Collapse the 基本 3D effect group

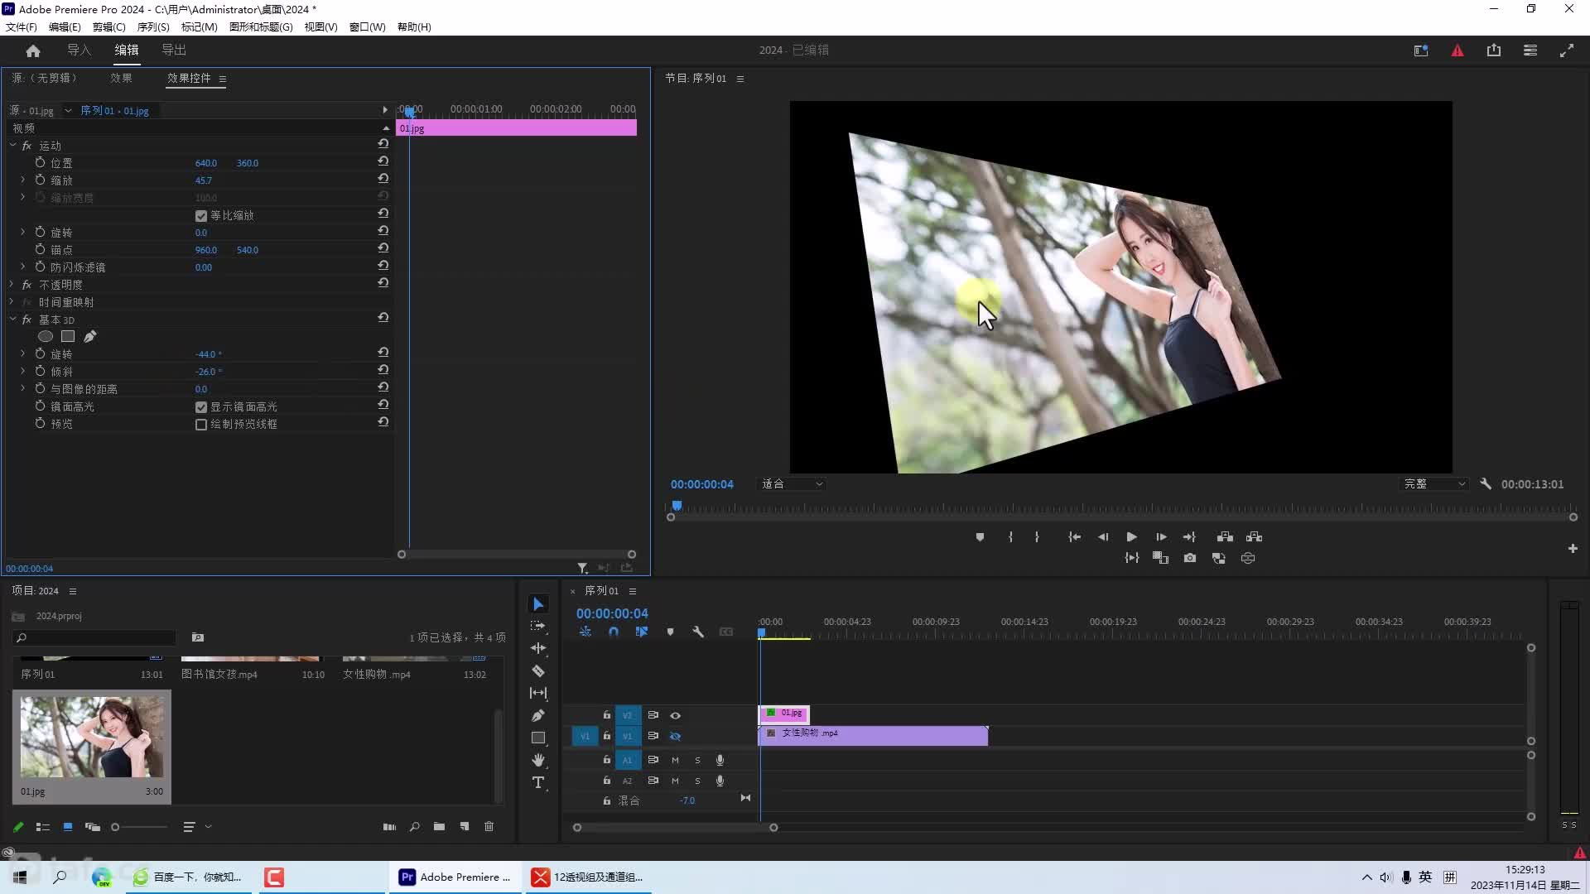(12, 320)
